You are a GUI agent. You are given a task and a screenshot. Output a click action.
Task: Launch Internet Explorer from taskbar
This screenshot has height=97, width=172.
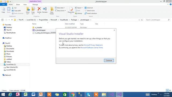(10, 95)
